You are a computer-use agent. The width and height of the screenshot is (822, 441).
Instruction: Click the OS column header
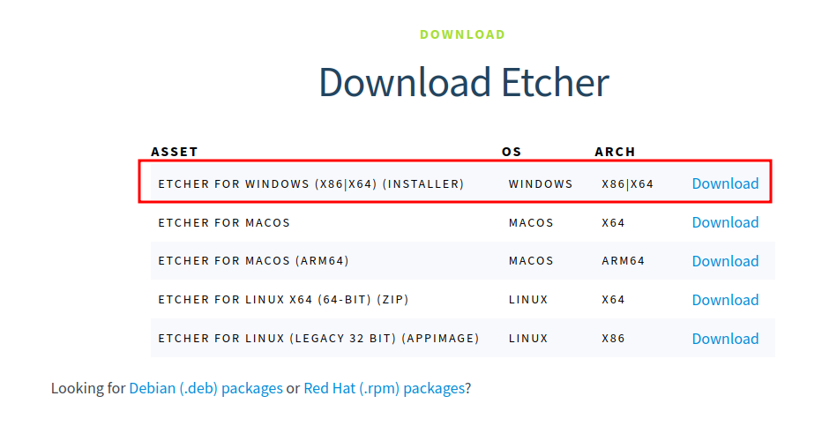click(x=512, y=152)
